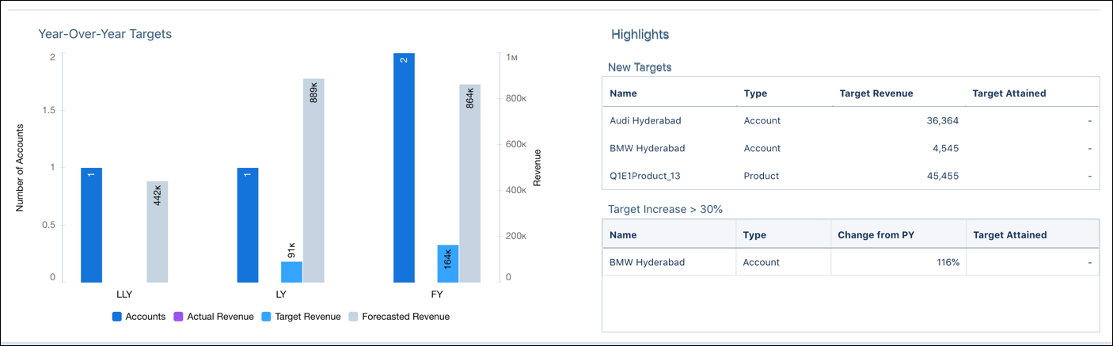The height and width of the screenshot is (346, 1113).
Task: Select the FY Accounts bar labeled 2
Action: coord(404,168)
